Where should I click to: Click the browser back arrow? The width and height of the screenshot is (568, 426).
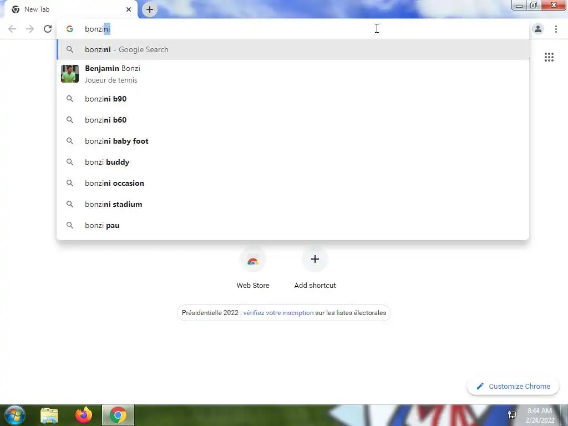(12, 29)
